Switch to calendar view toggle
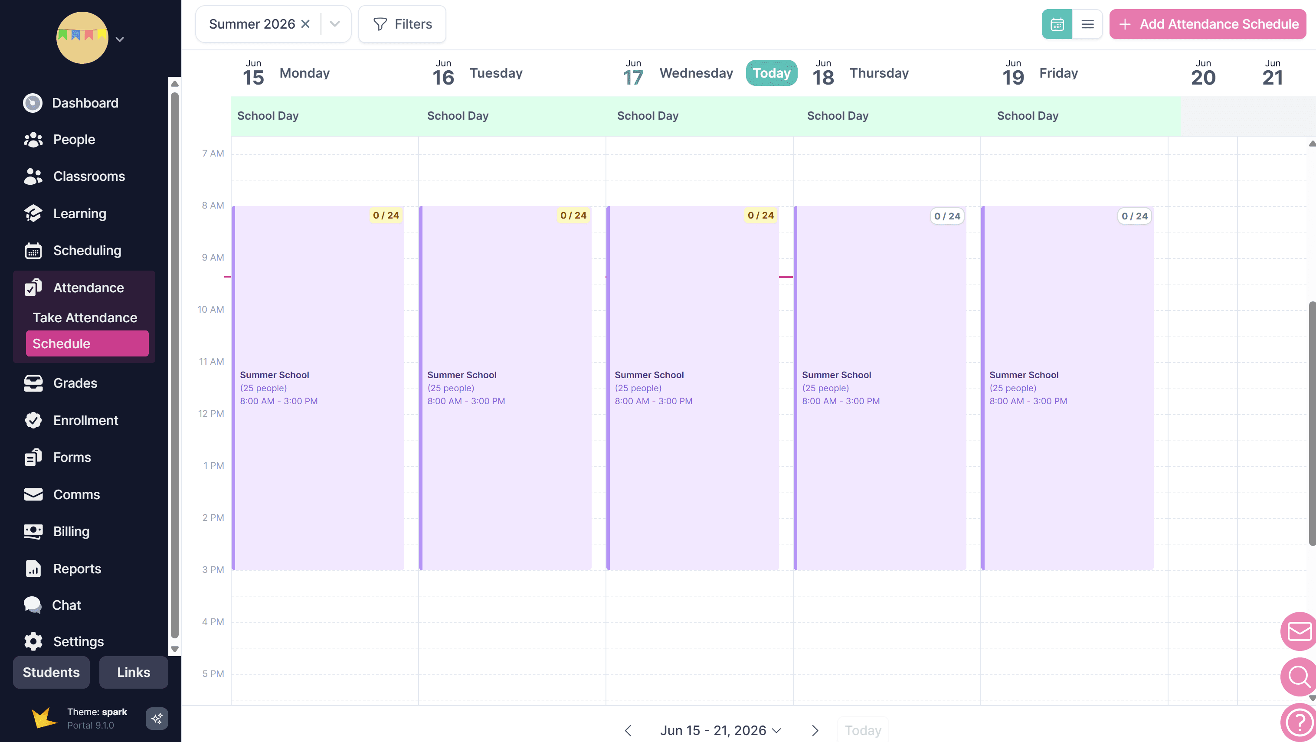The image size is (1316, 742). pyautogui.click(x=1057, y=24)
